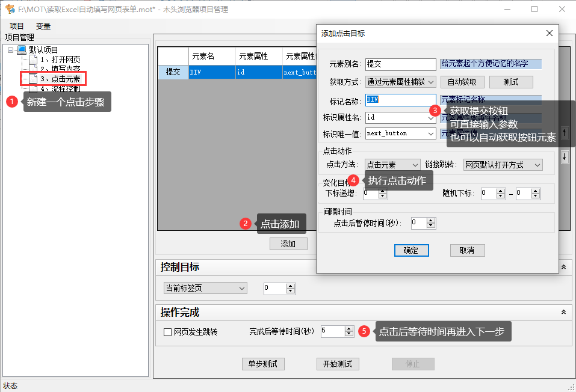Increase the 完成后等待时间 value with its stepper
The width and height of the screenshot is (576, 392).
point(348,328)
